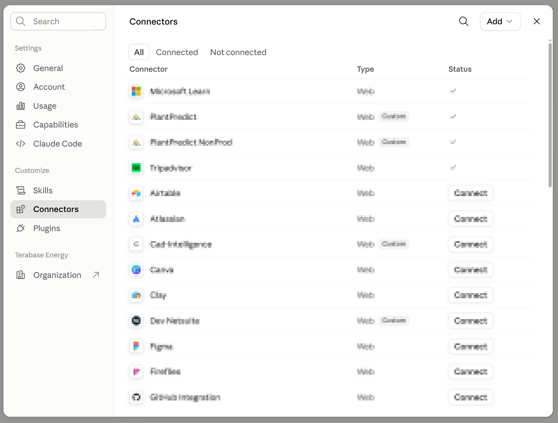Open General settings via gear icon
Viewport: 558px width, 423px height.
(21, 68)
